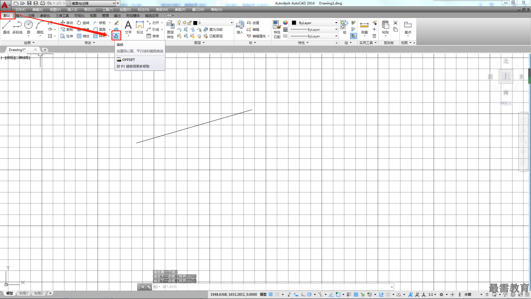This screenshot has width=531, height=299.
Task: Click the new drawing tab plus button
Action: 45,50
